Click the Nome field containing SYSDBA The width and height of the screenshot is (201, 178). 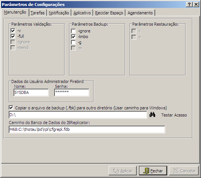(x=31, y=92)
